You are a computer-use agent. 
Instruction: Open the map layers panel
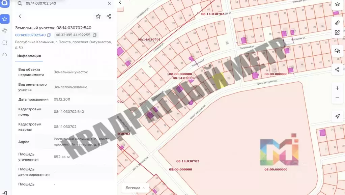pos(337,4)
